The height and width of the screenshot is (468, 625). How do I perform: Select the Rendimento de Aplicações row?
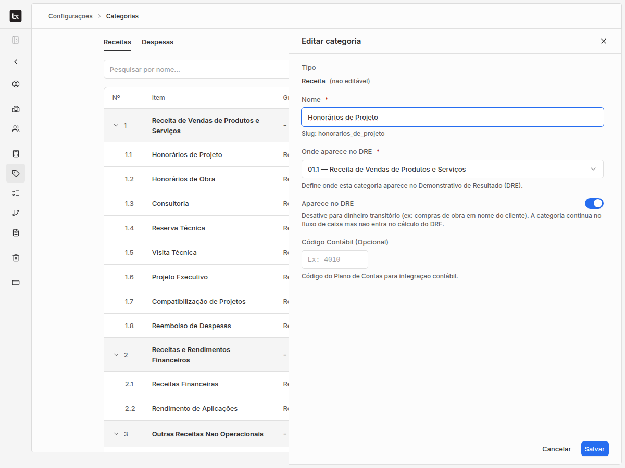tap(196, 408)
